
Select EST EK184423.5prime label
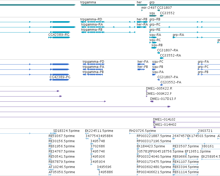[151, 147]
